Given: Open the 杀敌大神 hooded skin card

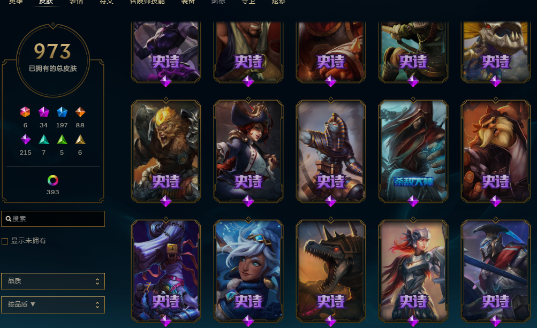Looking at the screenshot, I should [413, 151].
